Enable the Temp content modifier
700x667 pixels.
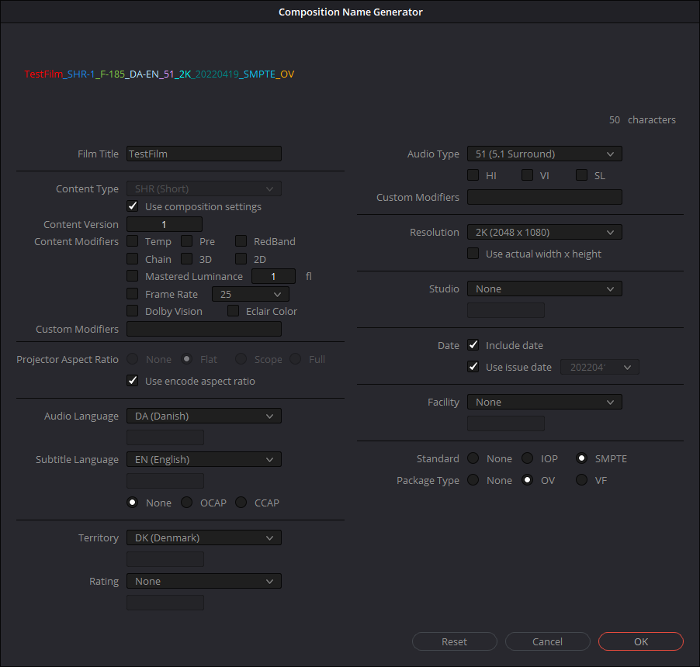coord(133,241)
